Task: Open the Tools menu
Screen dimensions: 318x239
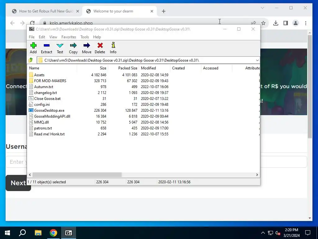Action: tap(84, 37)
